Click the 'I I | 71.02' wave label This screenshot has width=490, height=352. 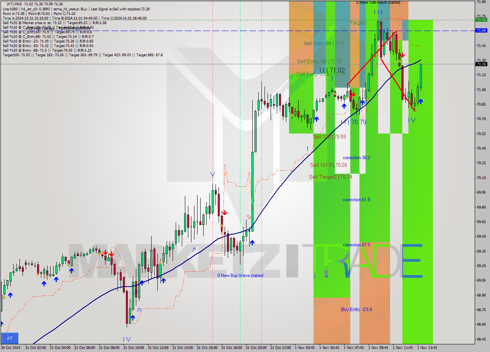tap(332, 70)
